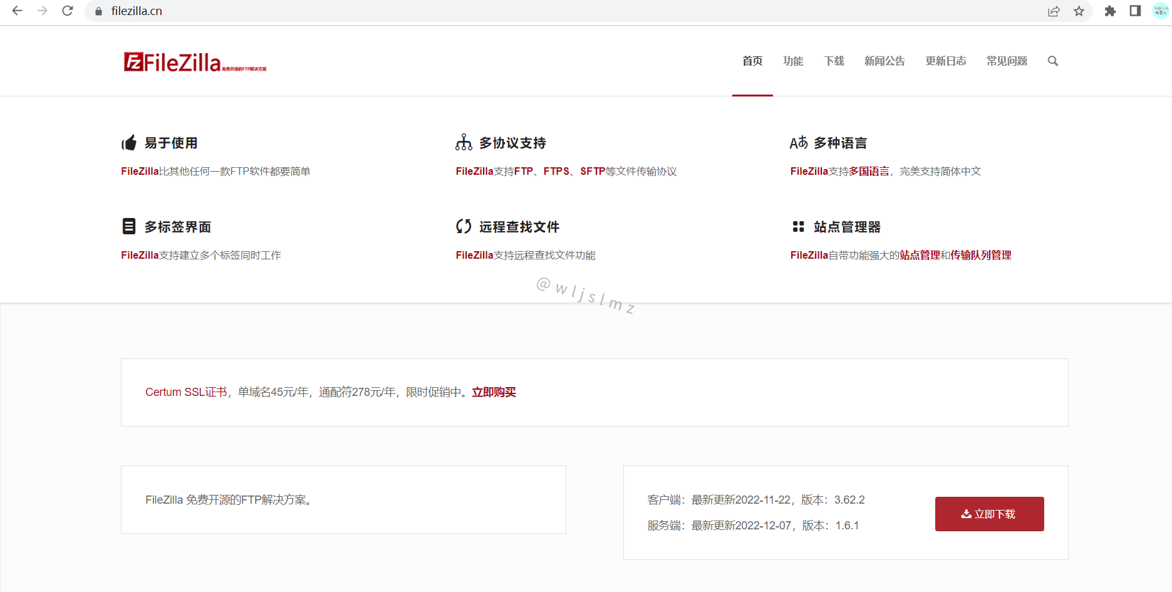Open the 功能 menu item
This screenshot has height=592, width=1172.
coord(793,61)
